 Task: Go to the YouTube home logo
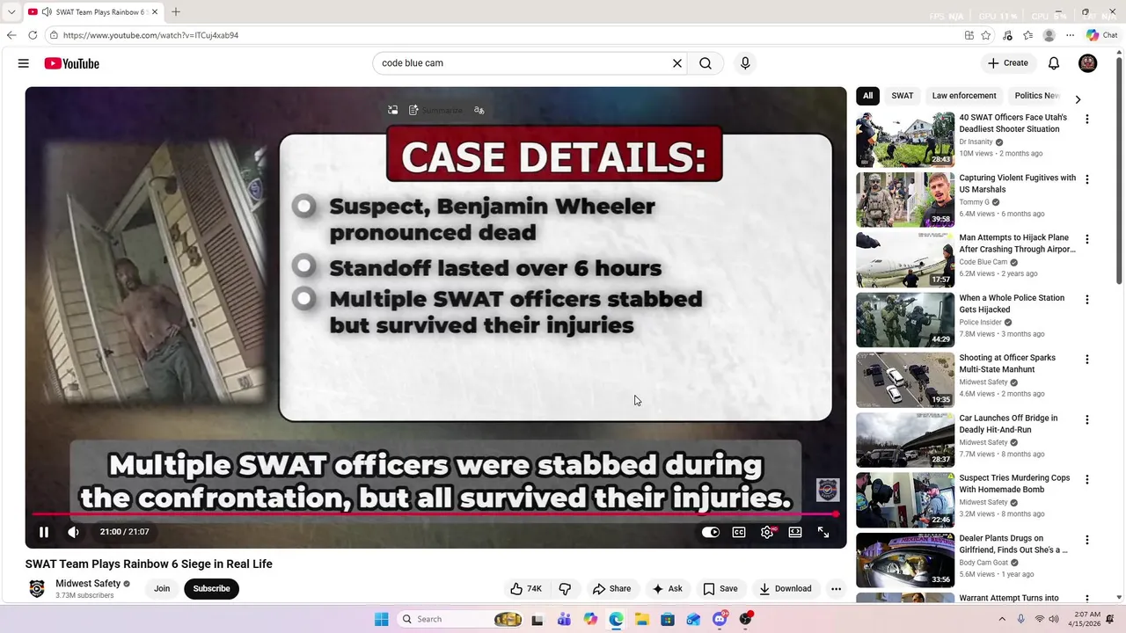coord(71,63)
